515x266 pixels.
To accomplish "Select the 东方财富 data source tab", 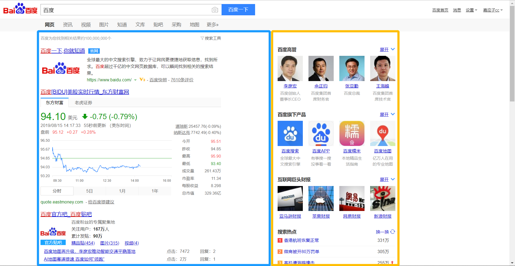I will tap(54, 103).
